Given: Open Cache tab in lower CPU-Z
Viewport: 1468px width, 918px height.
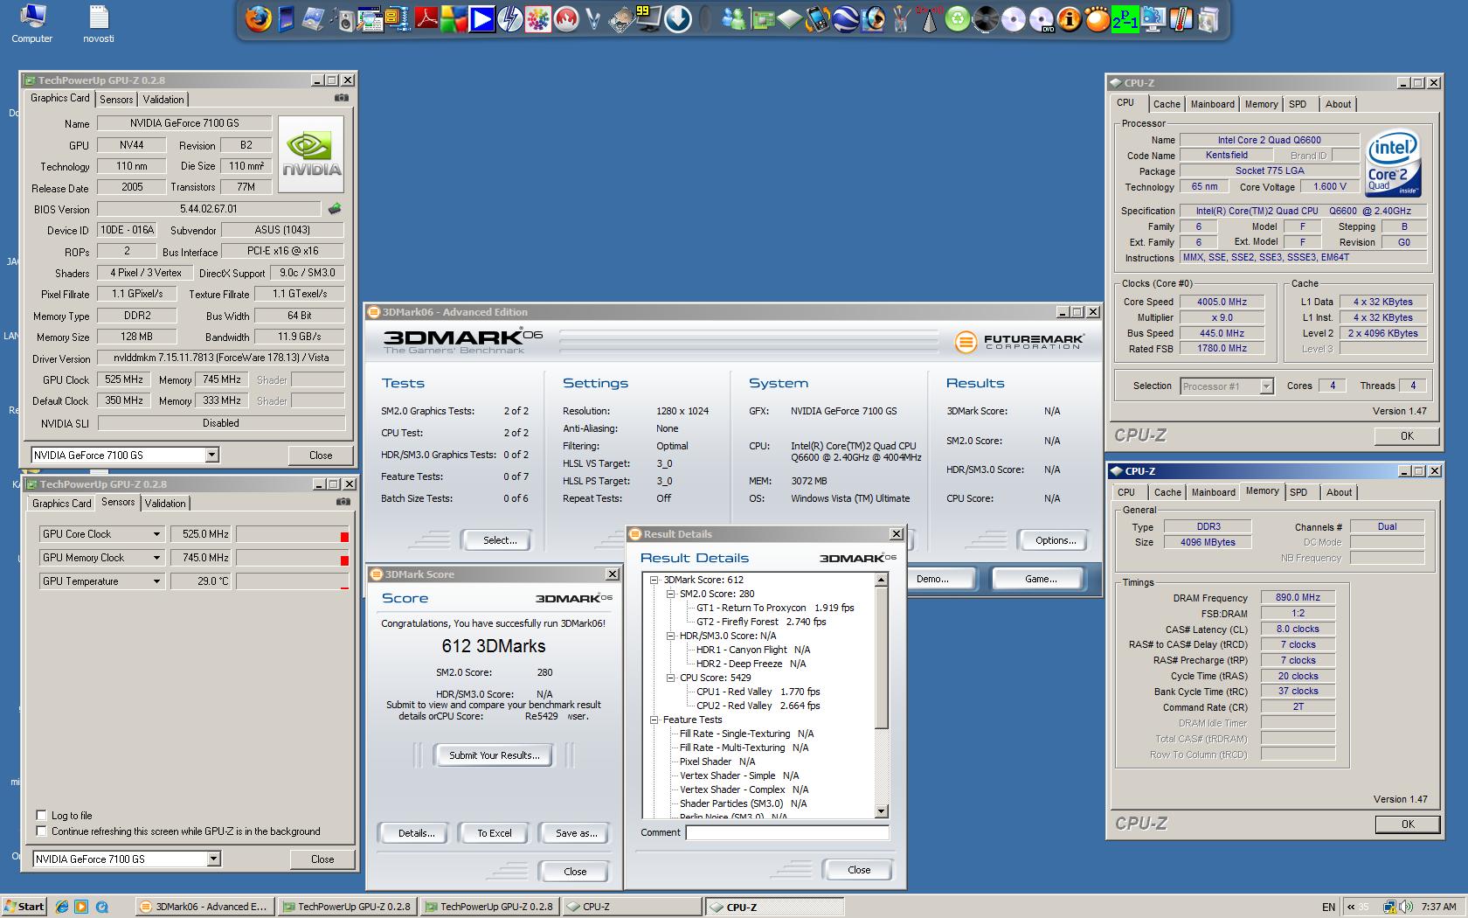Looking at the screenshot, I should coord(1167,492).
